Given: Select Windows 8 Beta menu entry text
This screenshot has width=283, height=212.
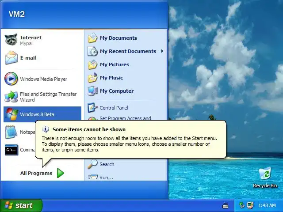Looking at the screenshot, I should pos(37,114).
